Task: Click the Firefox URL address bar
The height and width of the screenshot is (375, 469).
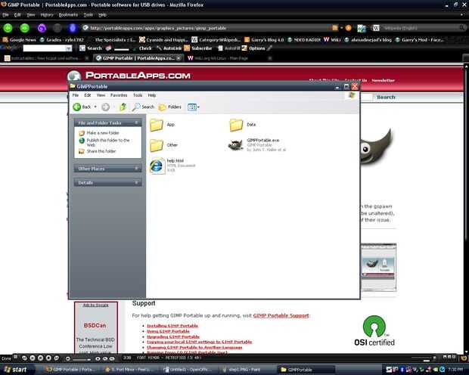Action: click(x=207, y=28)
